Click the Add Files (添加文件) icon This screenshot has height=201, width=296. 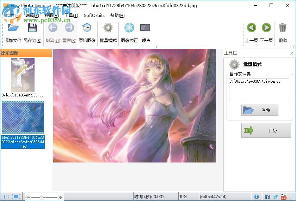pos(13,28)
